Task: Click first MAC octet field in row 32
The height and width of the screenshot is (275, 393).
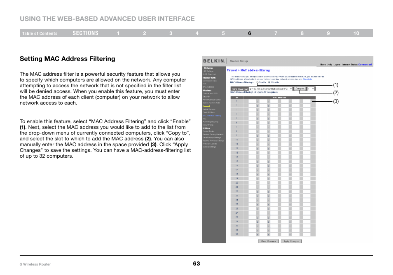Action: click(x=252, y=234)
